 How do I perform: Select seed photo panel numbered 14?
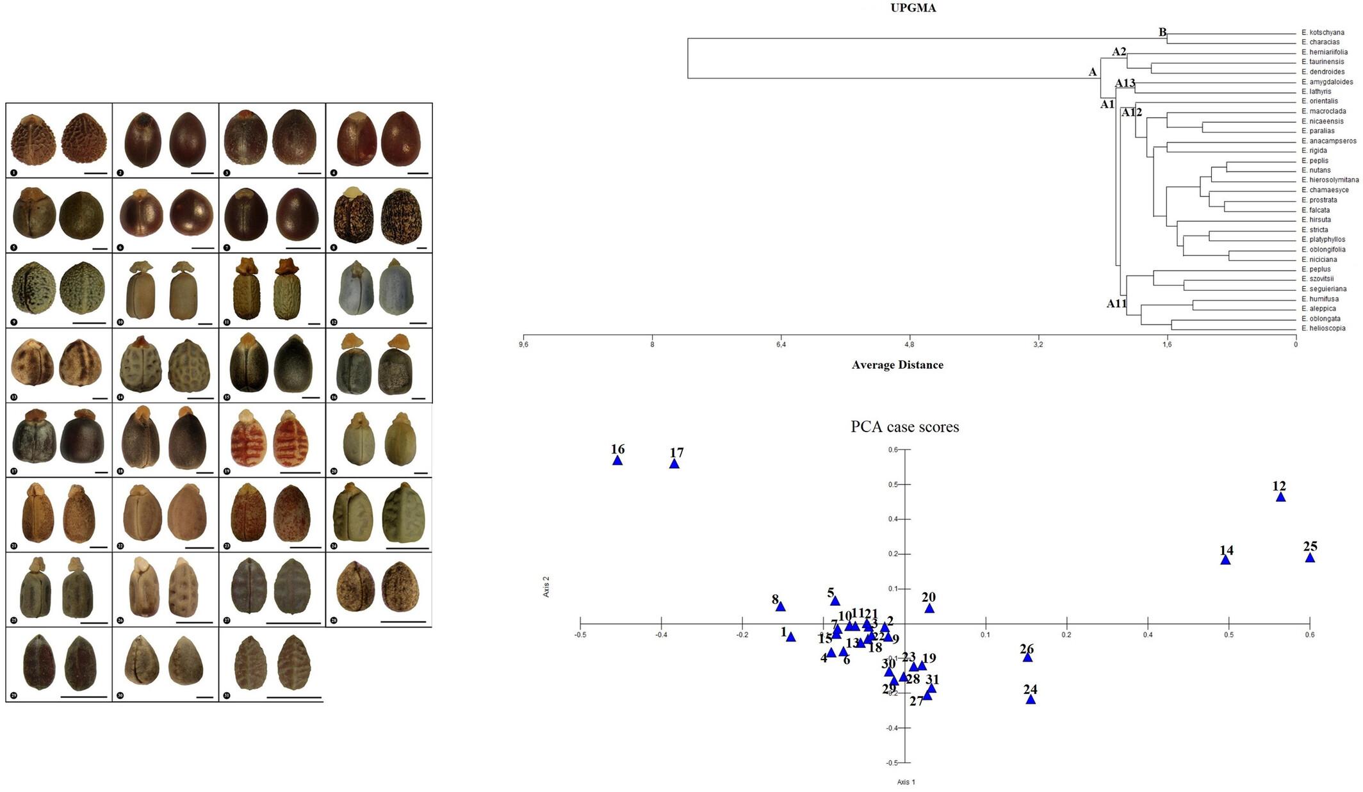(166, 365)
